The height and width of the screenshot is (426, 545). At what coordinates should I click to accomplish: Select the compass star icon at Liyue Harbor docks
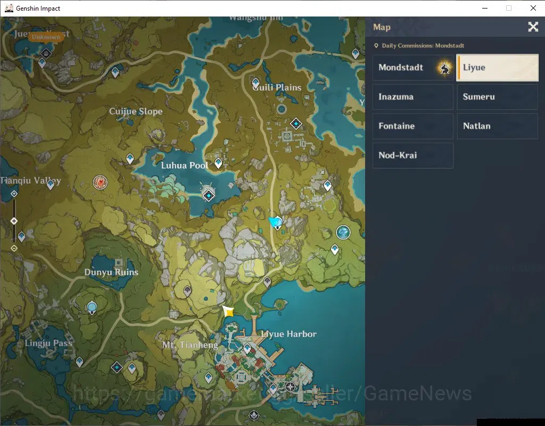tap(291, 387)
